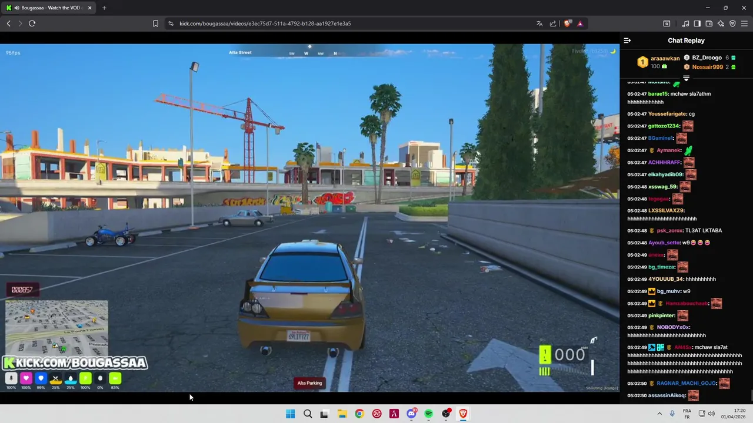Open the Leo AI sparkle icon
The height and width of the screenshot is (423, 753).
pyautogui.click(x=721, y=23)
